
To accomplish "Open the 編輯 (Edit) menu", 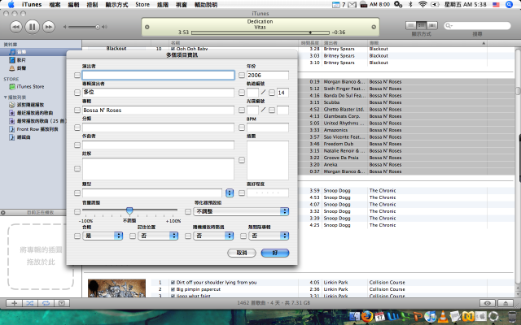I will [x=73, y=4].
